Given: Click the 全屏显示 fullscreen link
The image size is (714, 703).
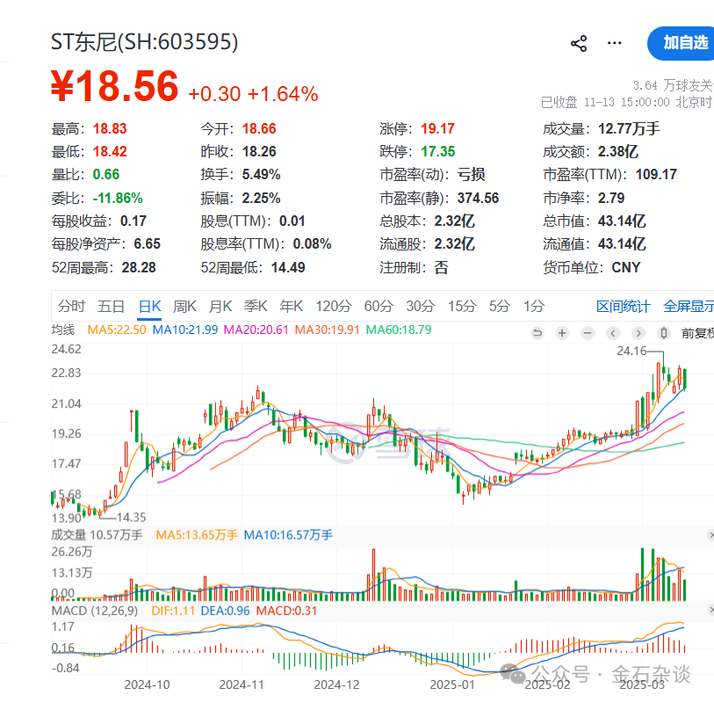Looking at the screenshot, I should 689,306.
